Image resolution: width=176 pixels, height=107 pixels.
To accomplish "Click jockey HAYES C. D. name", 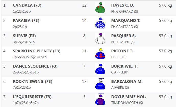I will click(x=123, y=5).
